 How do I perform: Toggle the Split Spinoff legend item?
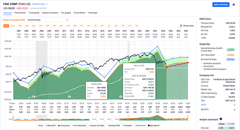pyautogui.click(x=154, y=125)
